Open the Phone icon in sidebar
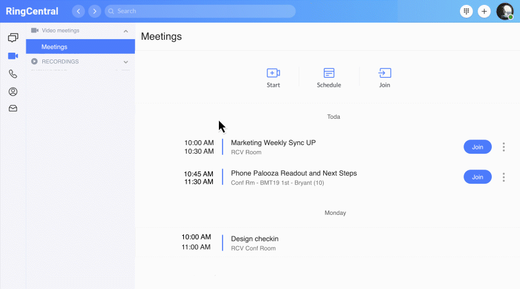Screen dimensions: 520x289 (13, 74)
